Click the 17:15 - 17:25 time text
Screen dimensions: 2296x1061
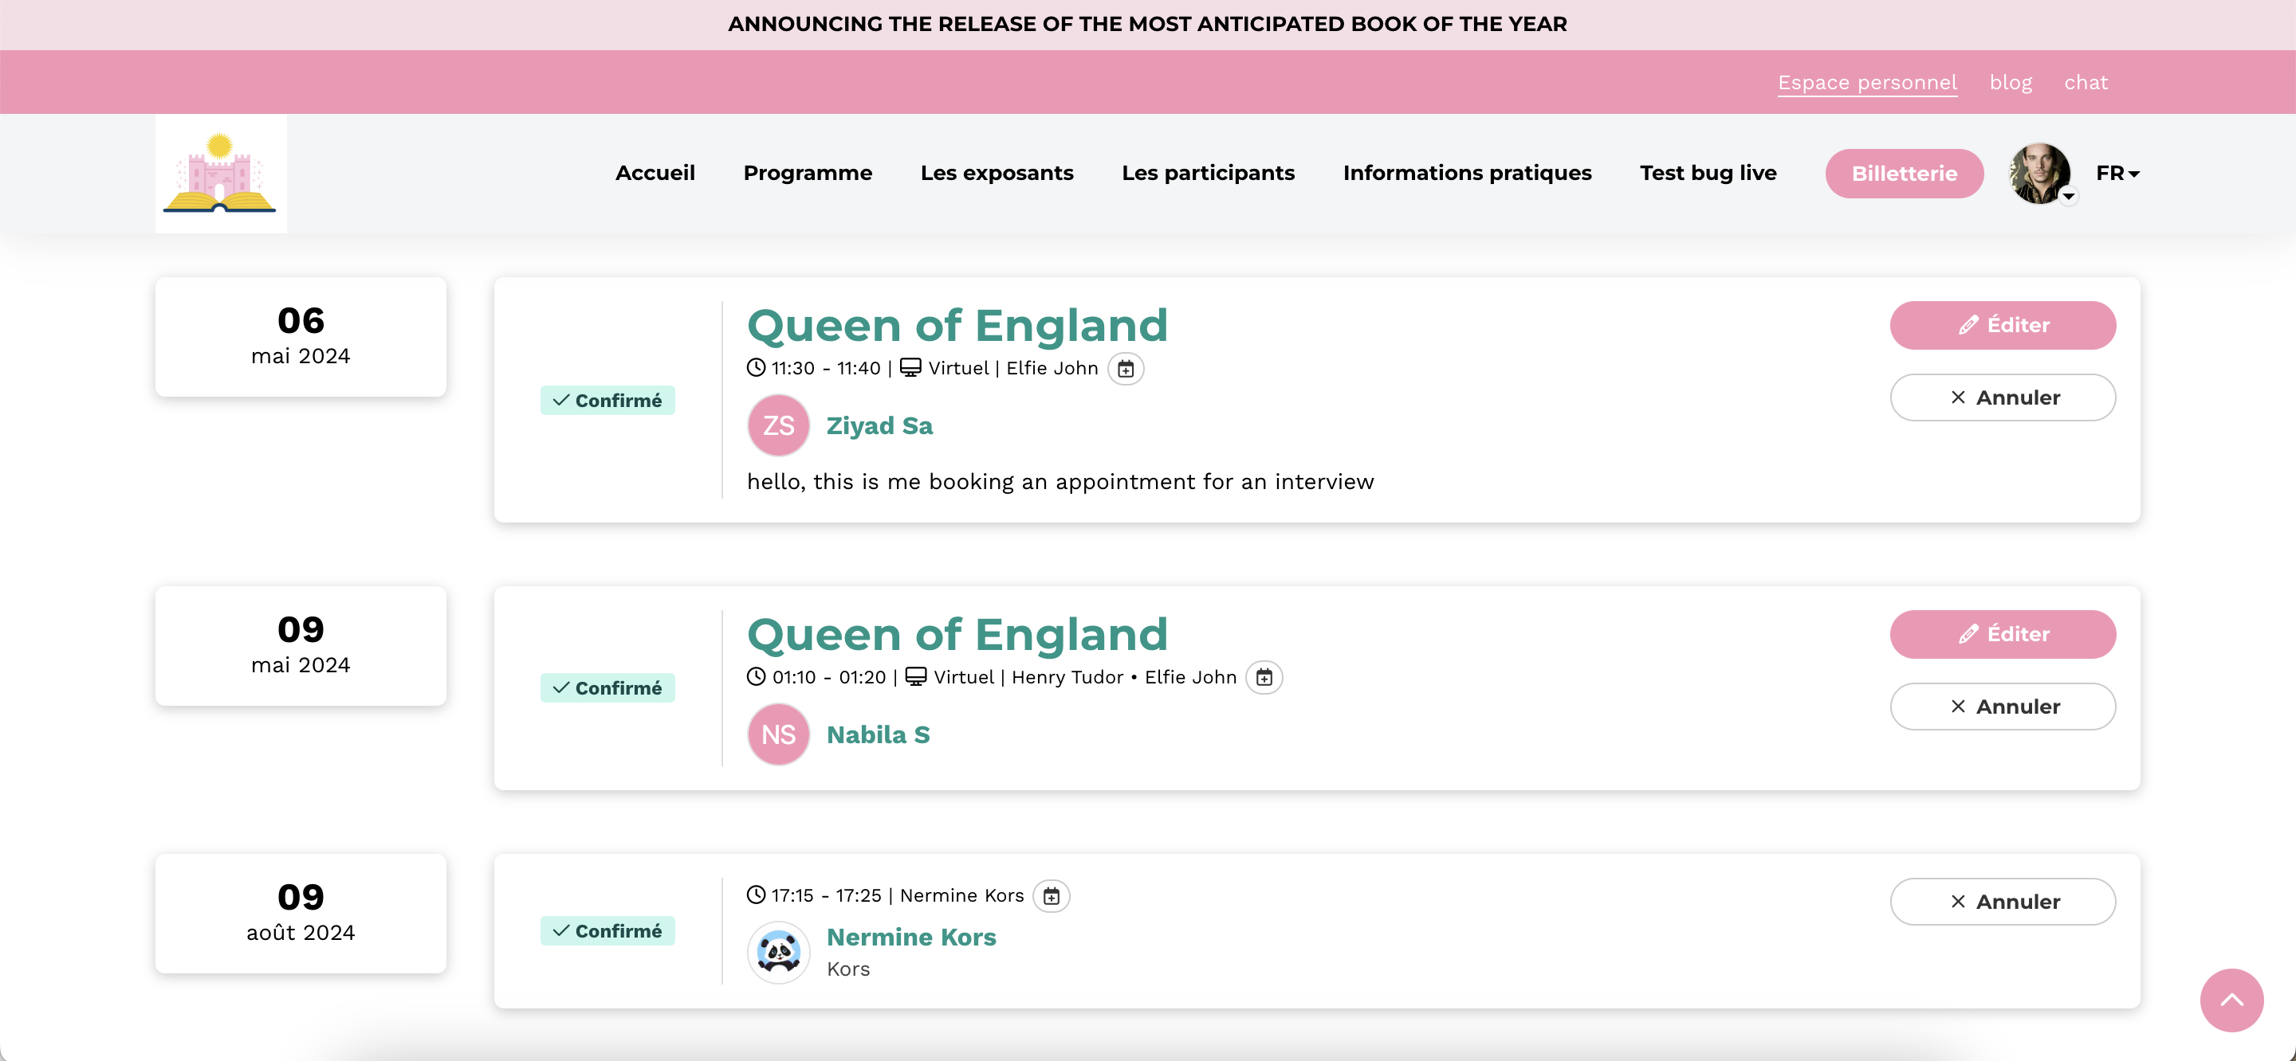[826, 895]
